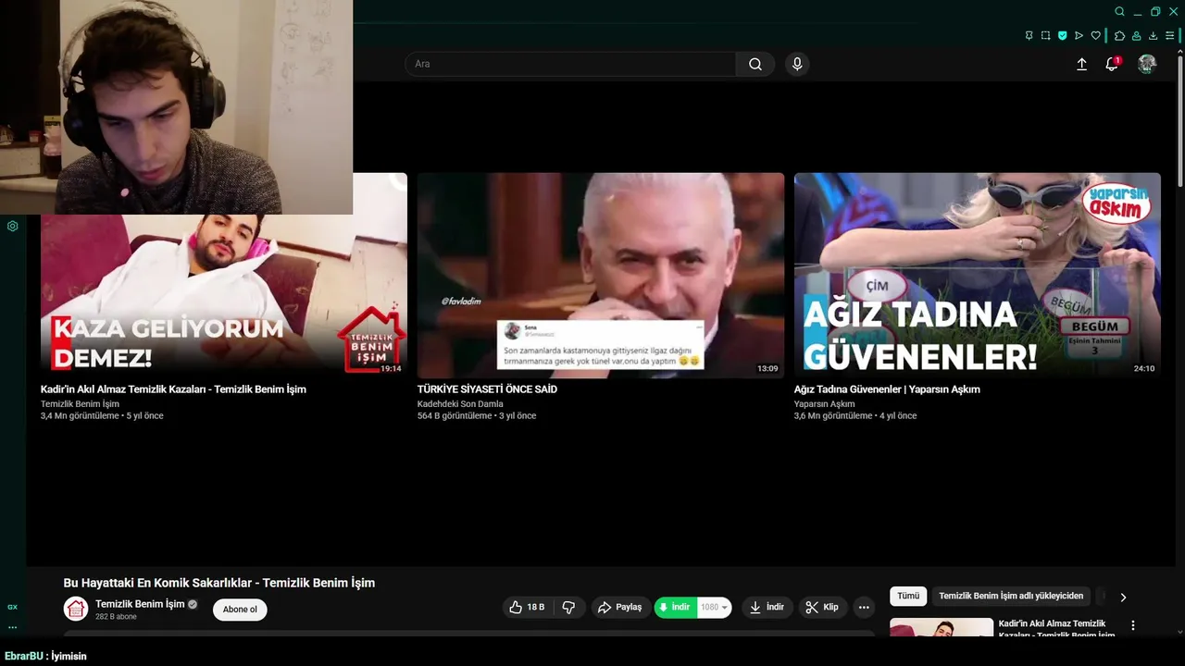Activate voice search microphone
The image size is (1185, 666).
[x=797, y=64]
